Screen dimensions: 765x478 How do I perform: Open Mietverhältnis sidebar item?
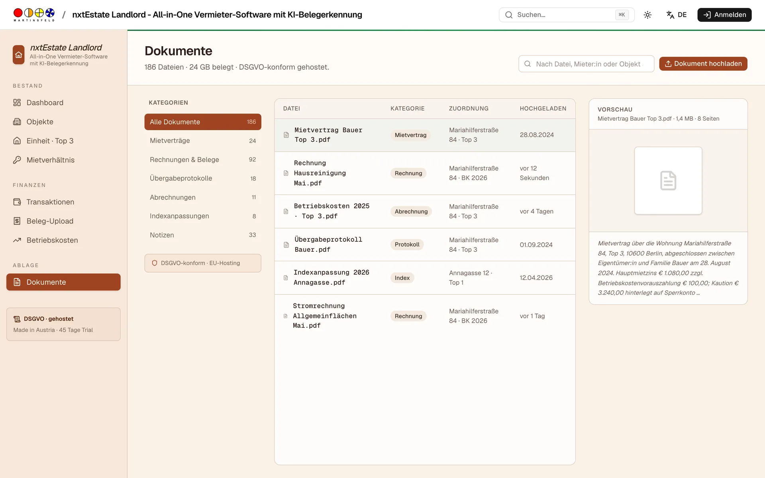[63, 160]
